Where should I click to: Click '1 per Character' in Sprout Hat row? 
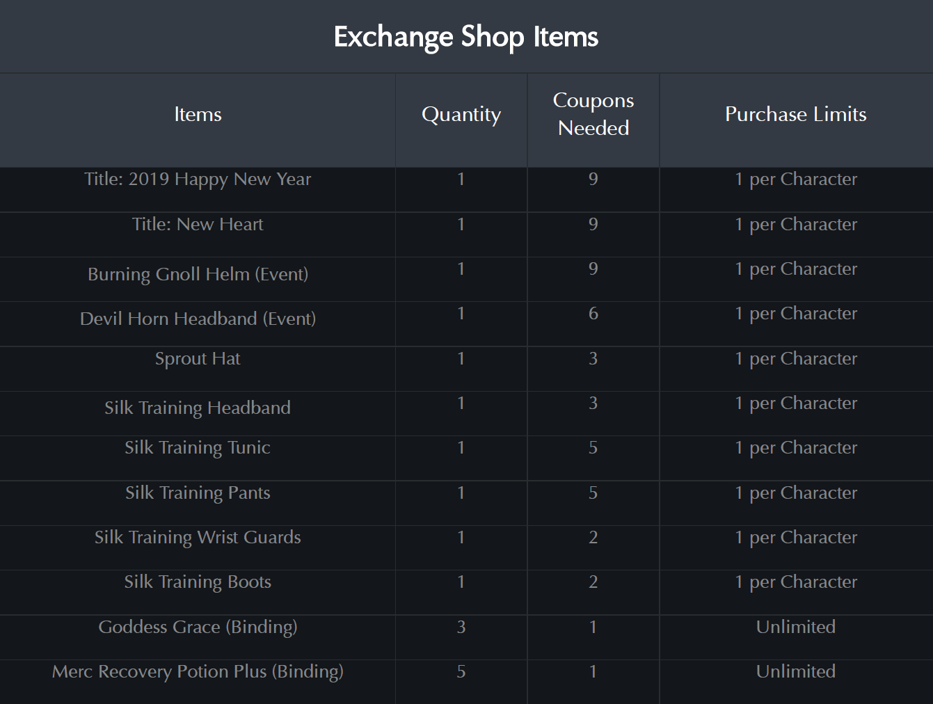pos(796,359)
